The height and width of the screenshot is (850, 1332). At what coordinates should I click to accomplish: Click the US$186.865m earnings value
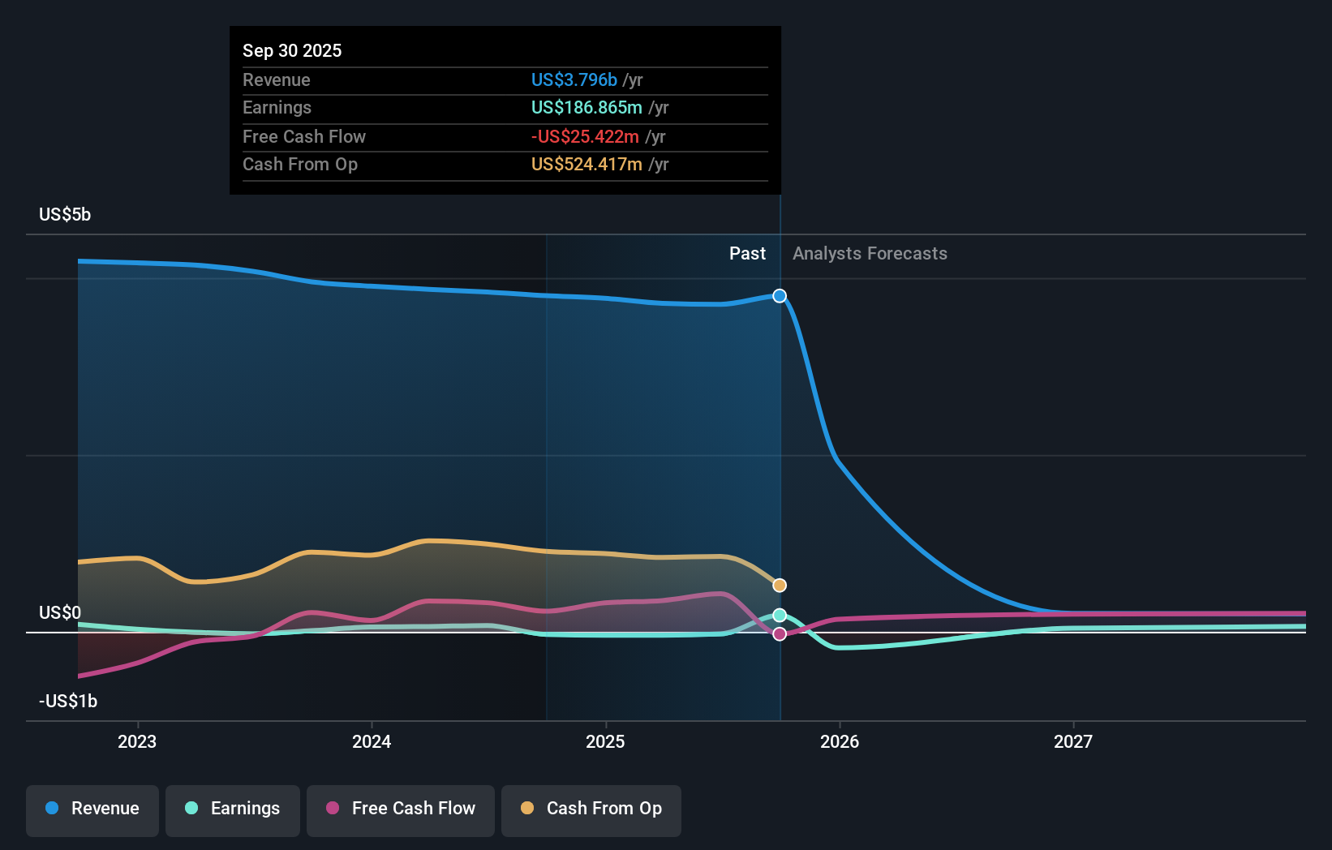587,108
